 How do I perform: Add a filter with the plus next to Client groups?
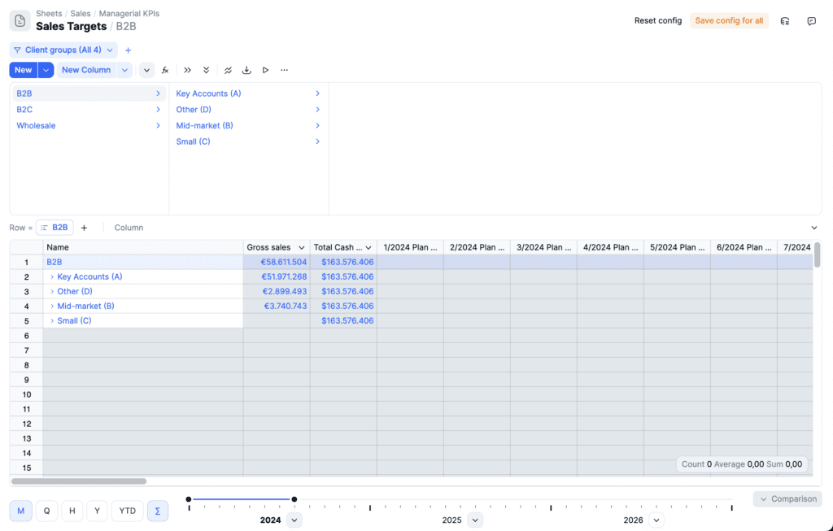pyautogui.click(x=128, y=50)
